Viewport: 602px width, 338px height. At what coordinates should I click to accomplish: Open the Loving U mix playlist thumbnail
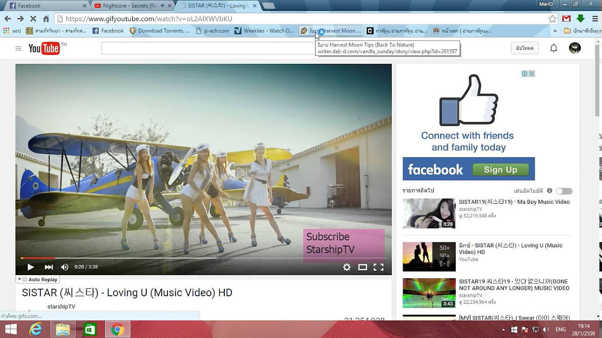(429, 257)
